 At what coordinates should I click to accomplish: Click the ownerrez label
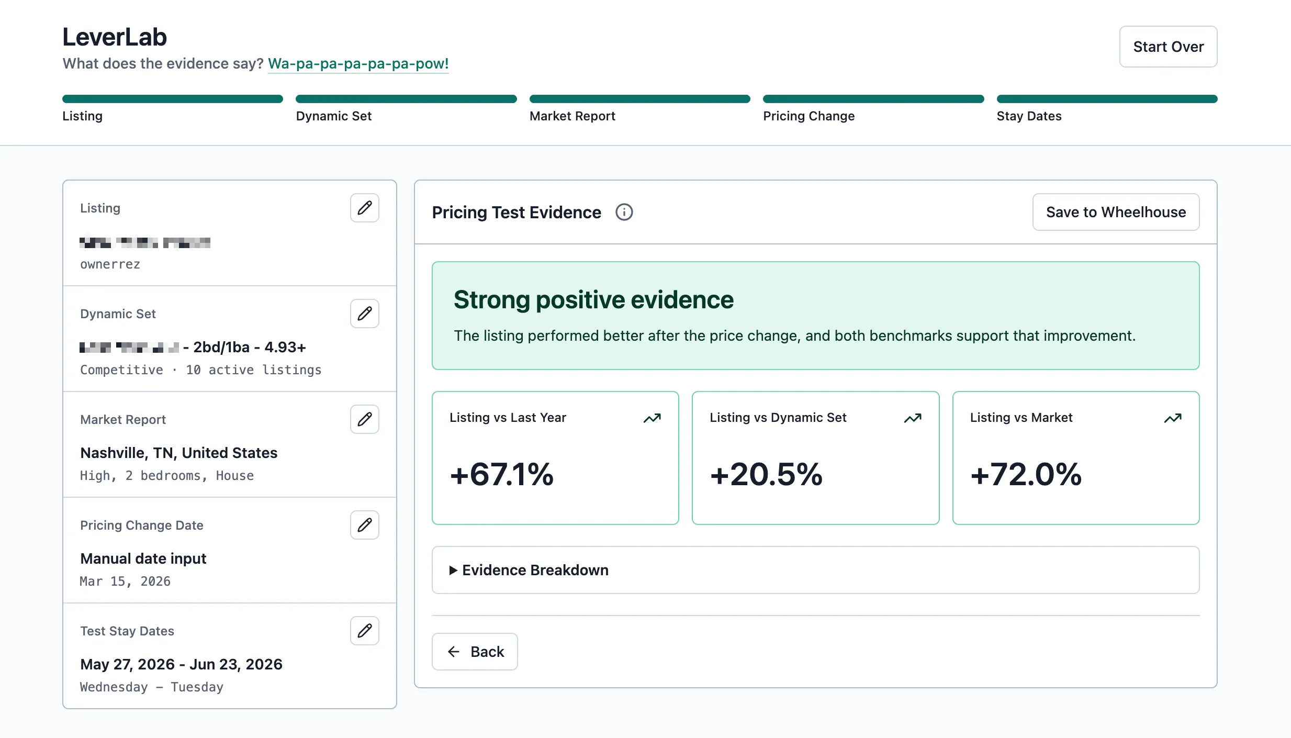click(110, 264)
